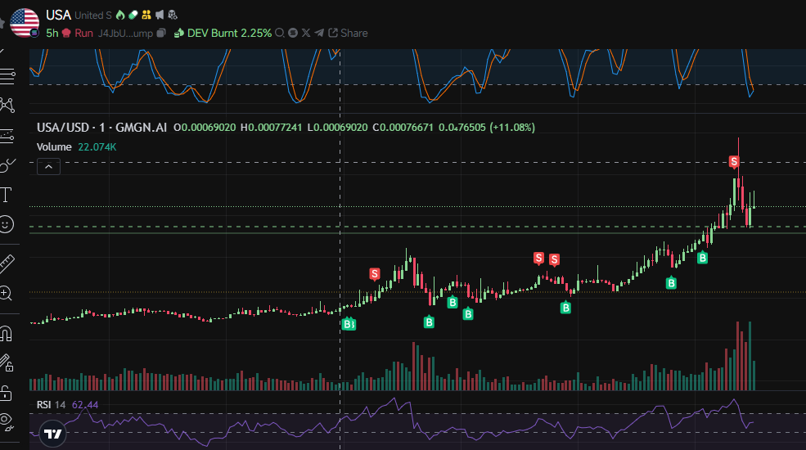Click the robot icon in header
Image resolution: width=806 pixels, height=450 pixels.
pos(173,15)
